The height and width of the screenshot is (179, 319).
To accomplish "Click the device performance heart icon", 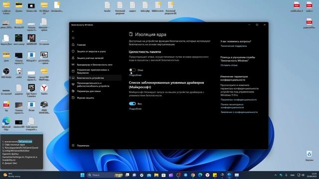I will [73, 85].
